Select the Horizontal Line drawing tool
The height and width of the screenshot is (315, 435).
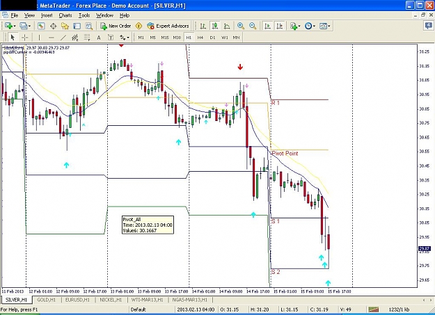tap(51, 37)
